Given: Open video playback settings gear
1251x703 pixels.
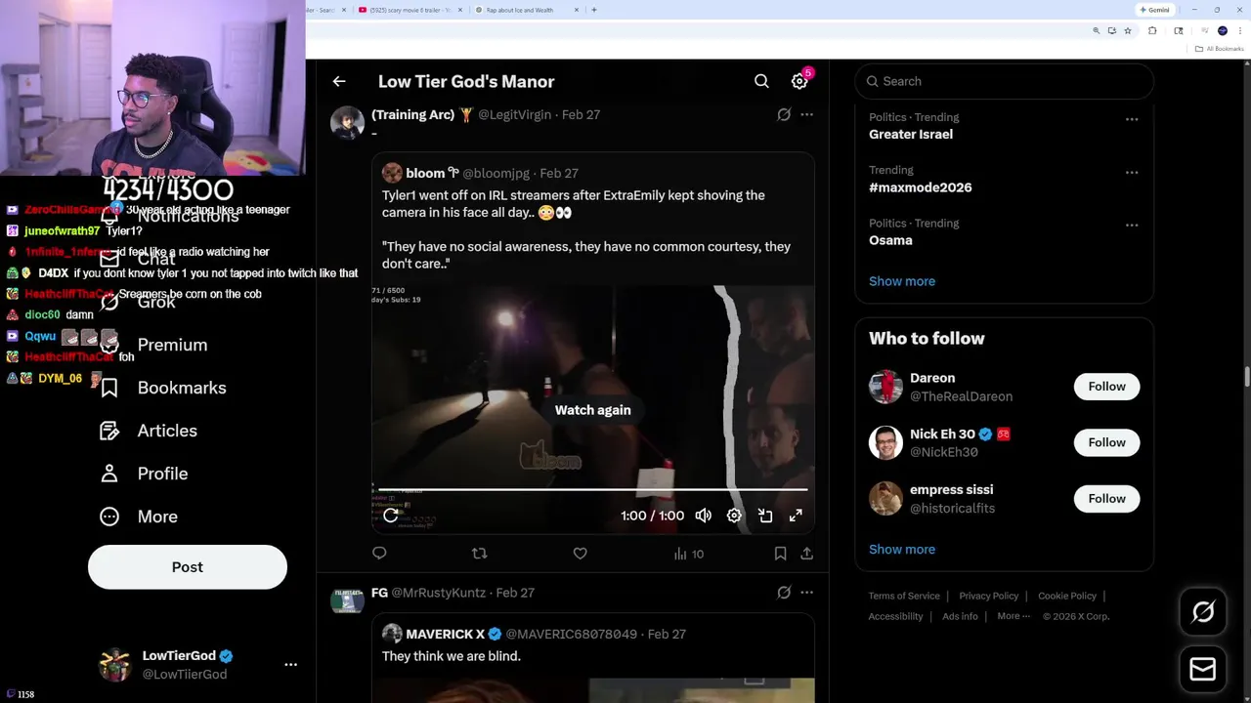Looking at the screenshot, I should pyautogui.click(x=734, y=516).
